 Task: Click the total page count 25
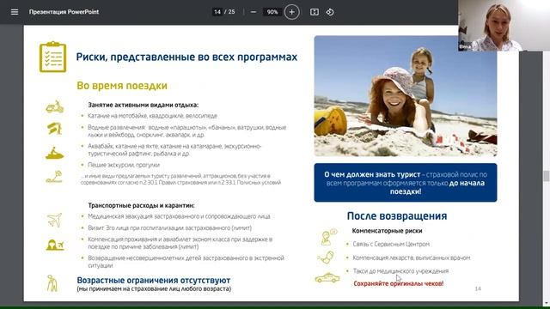click(x=231, y=12)
